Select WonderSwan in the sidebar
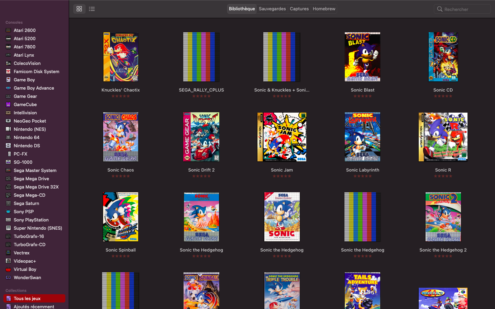The width and height of the screenshot is (495, 309). (34, 277)
